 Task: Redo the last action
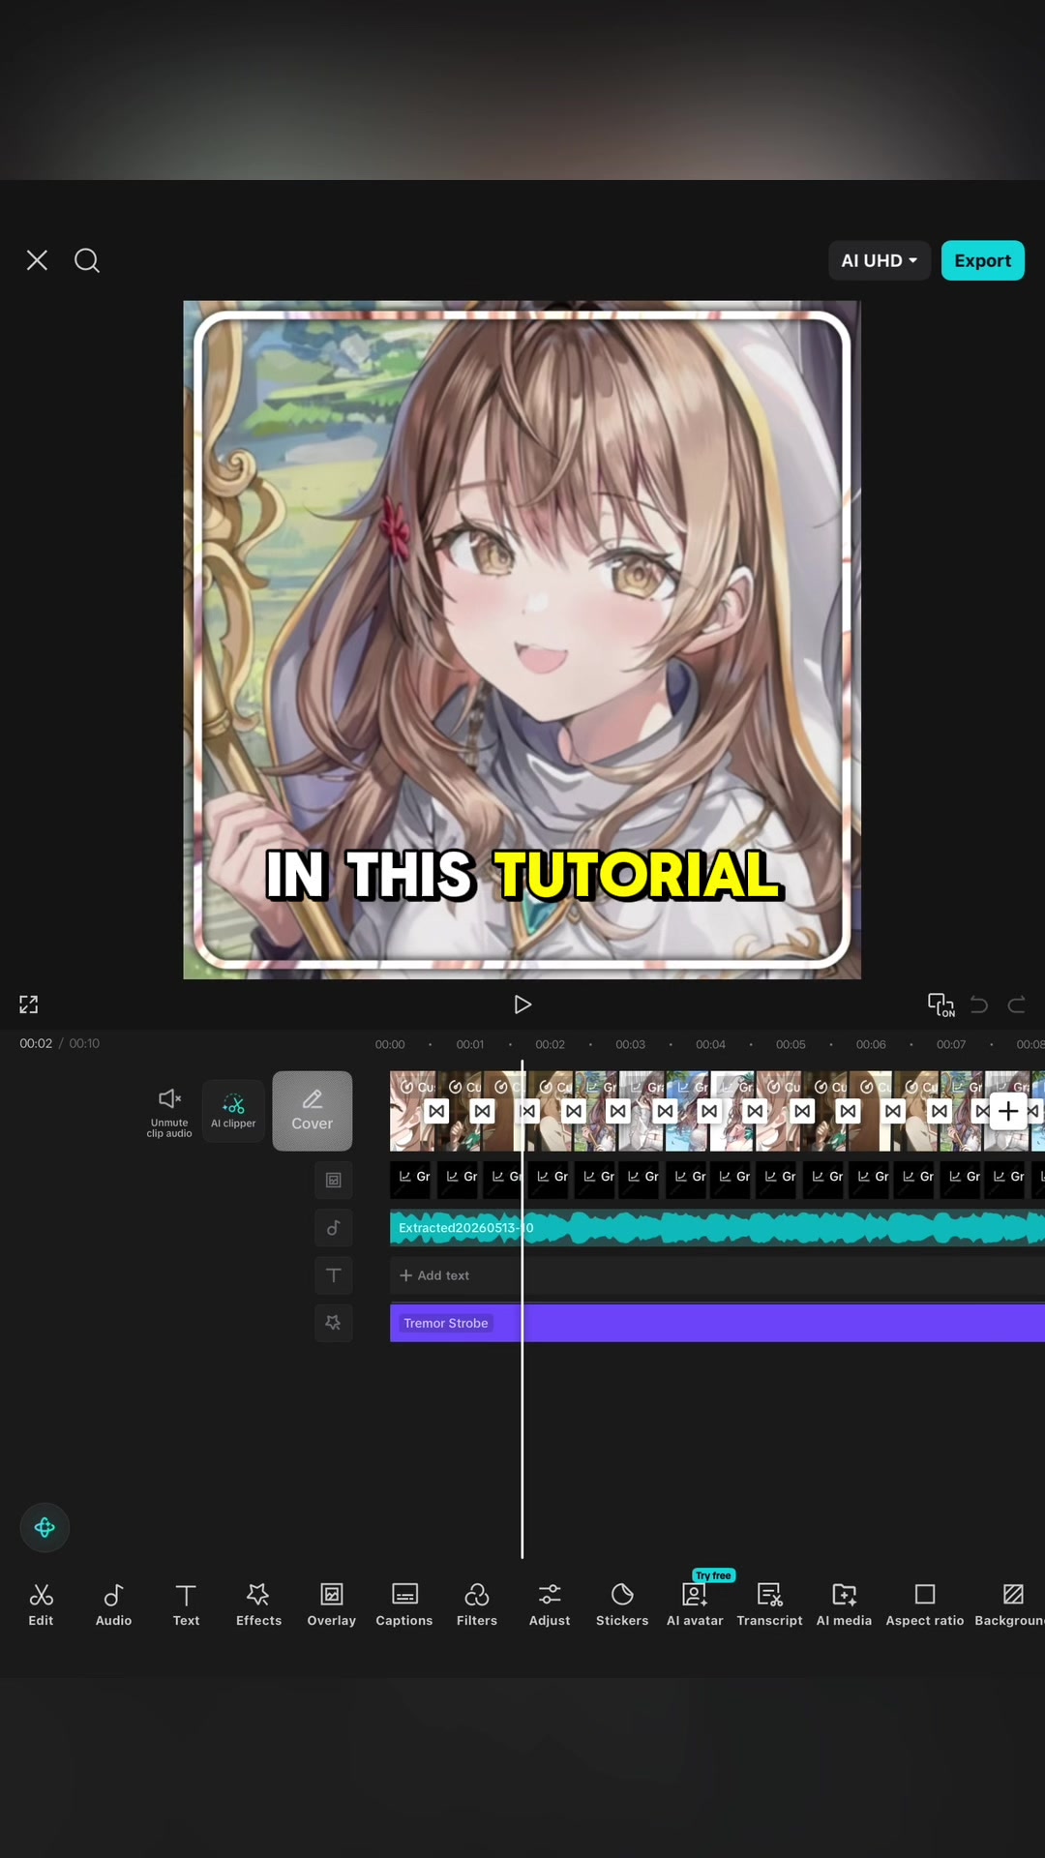[x=1016, y=1004]
